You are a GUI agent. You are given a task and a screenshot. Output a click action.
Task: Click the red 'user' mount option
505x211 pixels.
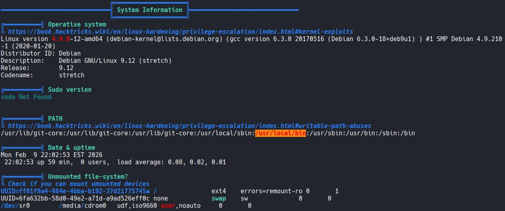pyautogui.click(x=168, y=205)
